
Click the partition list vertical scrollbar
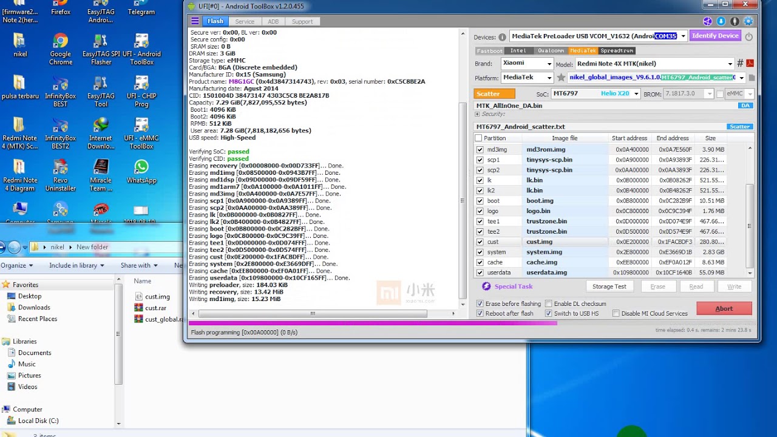point(750,226)
